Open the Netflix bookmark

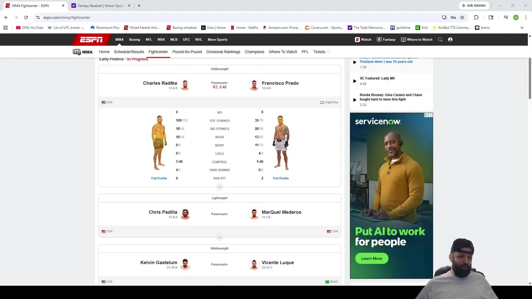coord(244,28)
